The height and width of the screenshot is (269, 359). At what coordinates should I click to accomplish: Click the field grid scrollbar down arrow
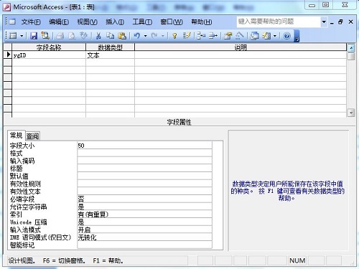tap(351, 113)
